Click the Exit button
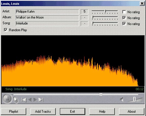 72,111
